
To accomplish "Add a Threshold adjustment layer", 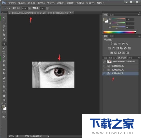I will coord(120,53).
